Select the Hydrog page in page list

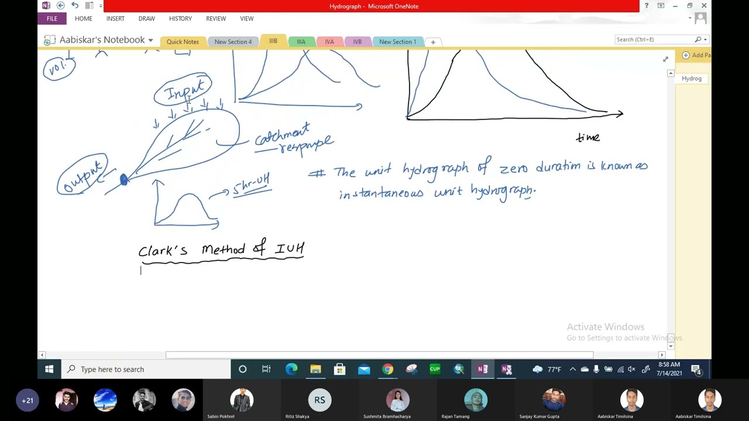pos(692,78)
